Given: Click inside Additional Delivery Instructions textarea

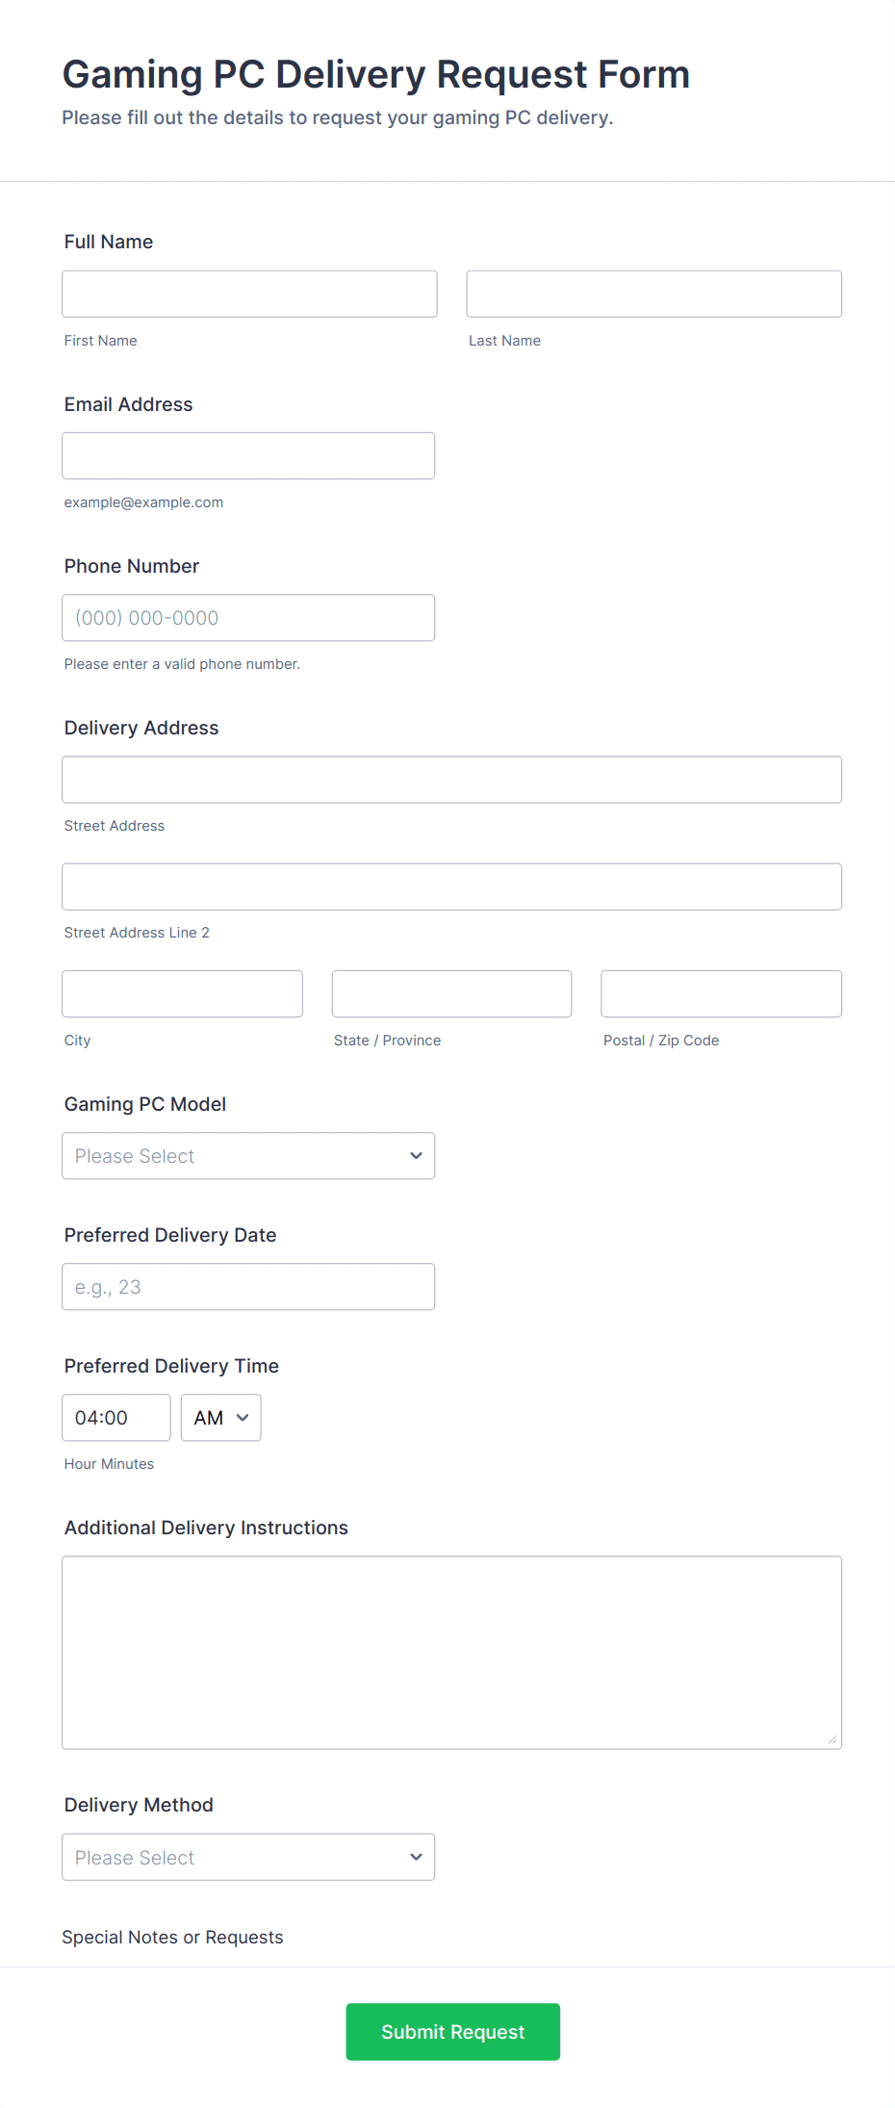Looking at the screenshot, I should (451, 1652).
